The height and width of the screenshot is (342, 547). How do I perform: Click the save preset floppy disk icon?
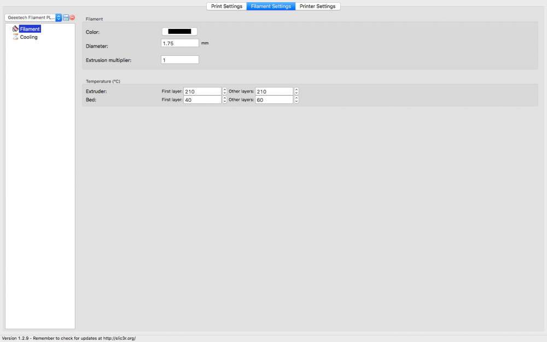pos(66,18)
